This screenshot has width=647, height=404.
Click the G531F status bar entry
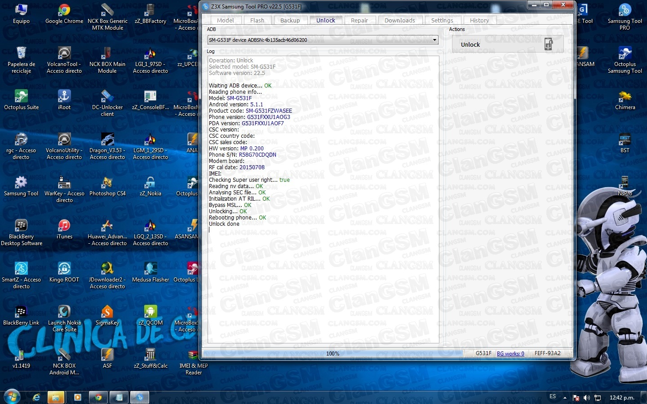coord(483,353)
